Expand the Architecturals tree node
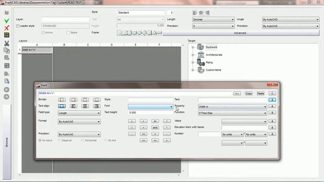 tap(193, 55)
